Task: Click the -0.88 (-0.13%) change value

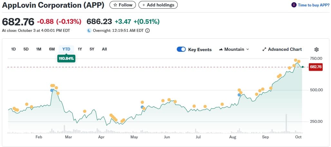Action: 59,22
